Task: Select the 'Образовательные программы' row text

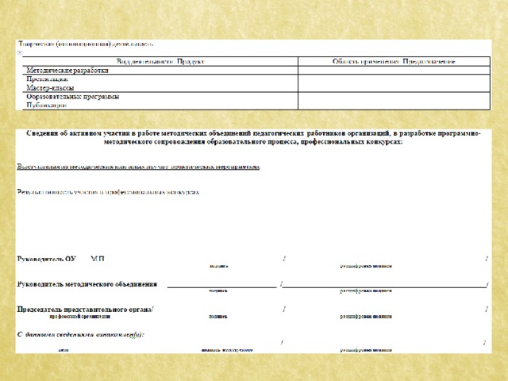Action: point(73,97)
